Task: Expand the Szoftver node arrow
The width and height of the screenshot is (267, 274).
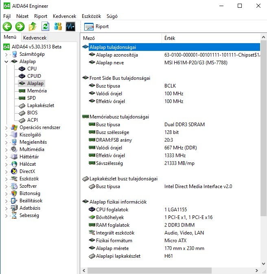Action: [x=6, y=186]
